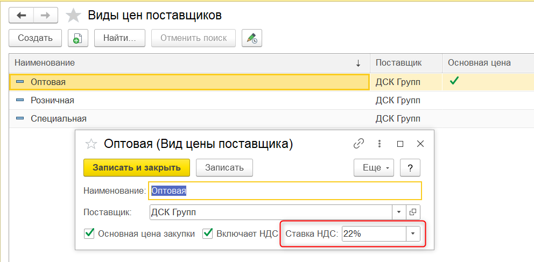Click the Ставка НДС field showing 22%
The height and width of the screenshot is (262, 534).
point(374,234)
